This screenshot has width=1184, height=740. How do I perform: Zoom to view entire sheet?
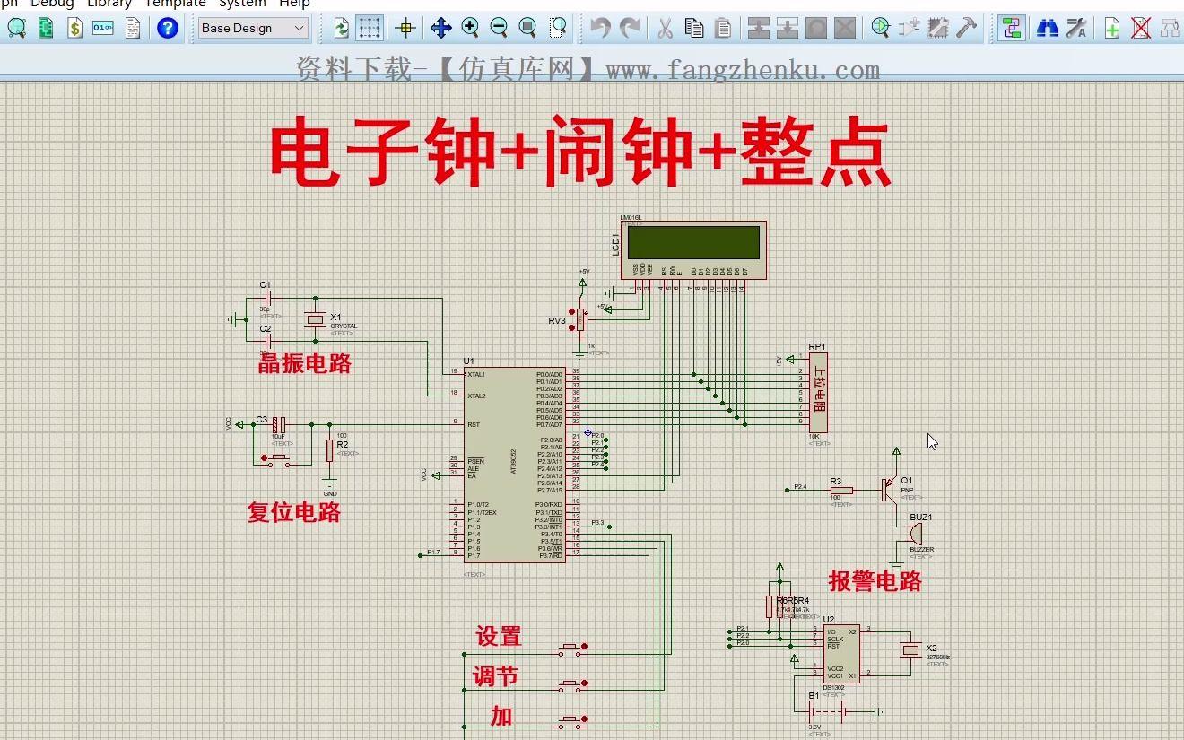(528, 28)
